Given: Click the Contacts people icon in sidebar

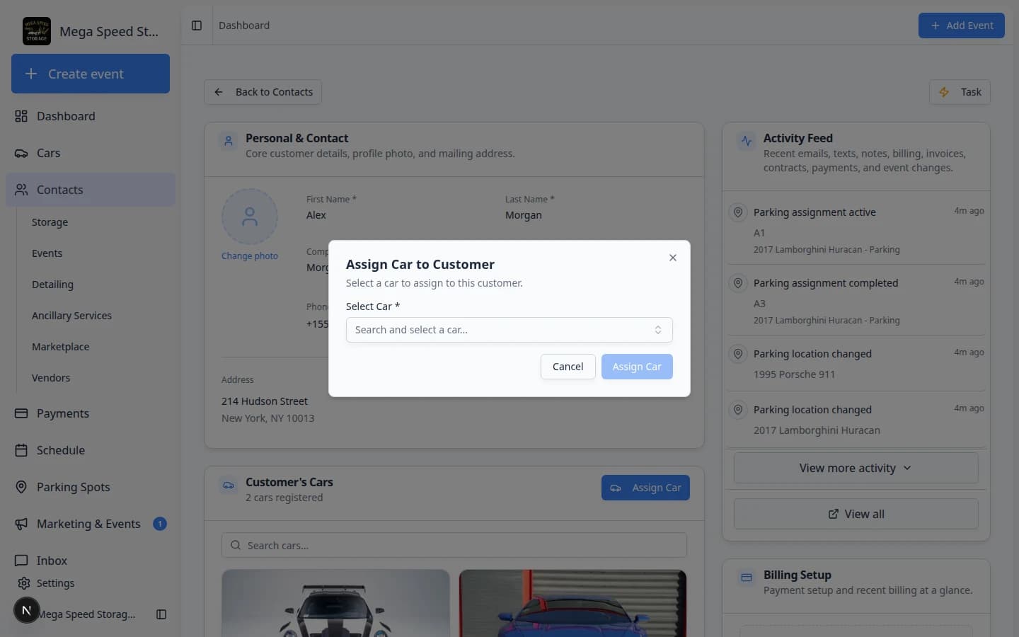Looking at the screenshot, I should (x=21, y=190).
